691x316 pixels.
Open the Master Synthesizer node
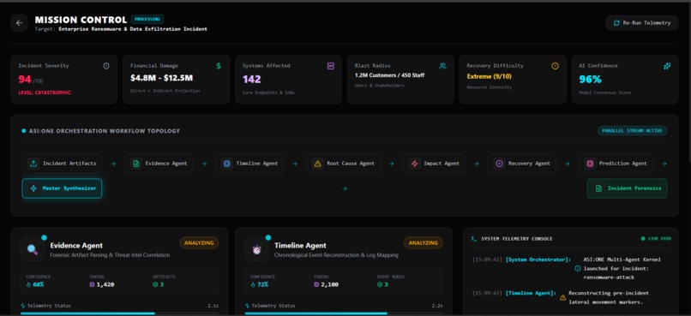(62, 188)
